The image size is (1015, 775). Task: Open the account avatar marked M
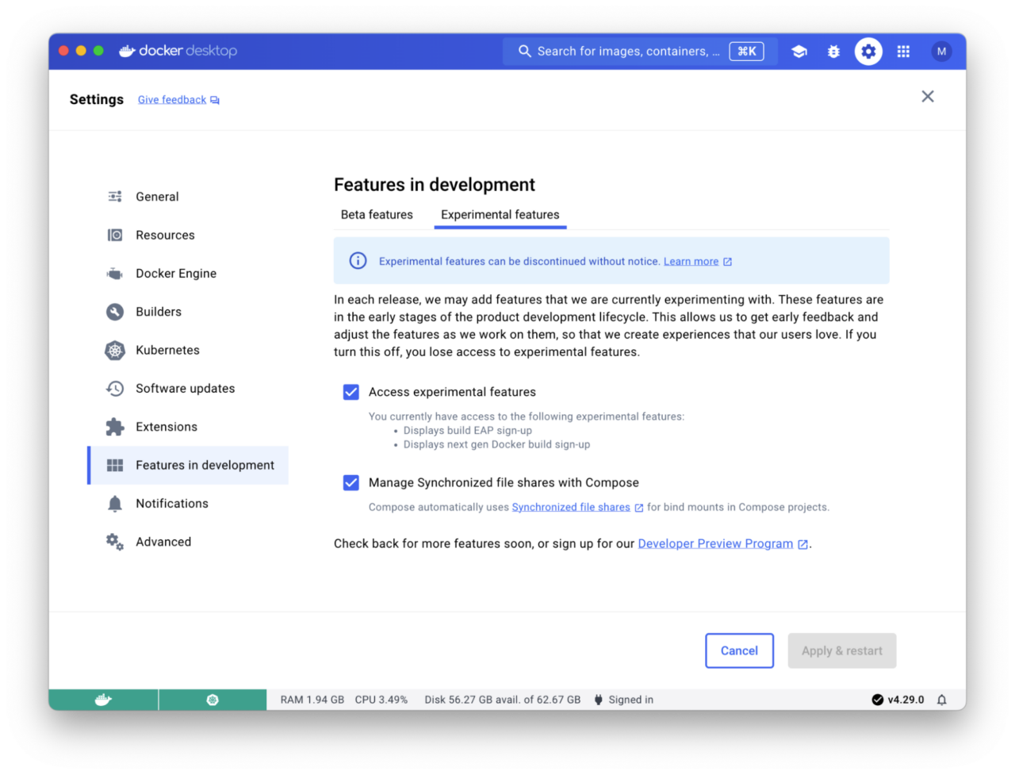941,51
